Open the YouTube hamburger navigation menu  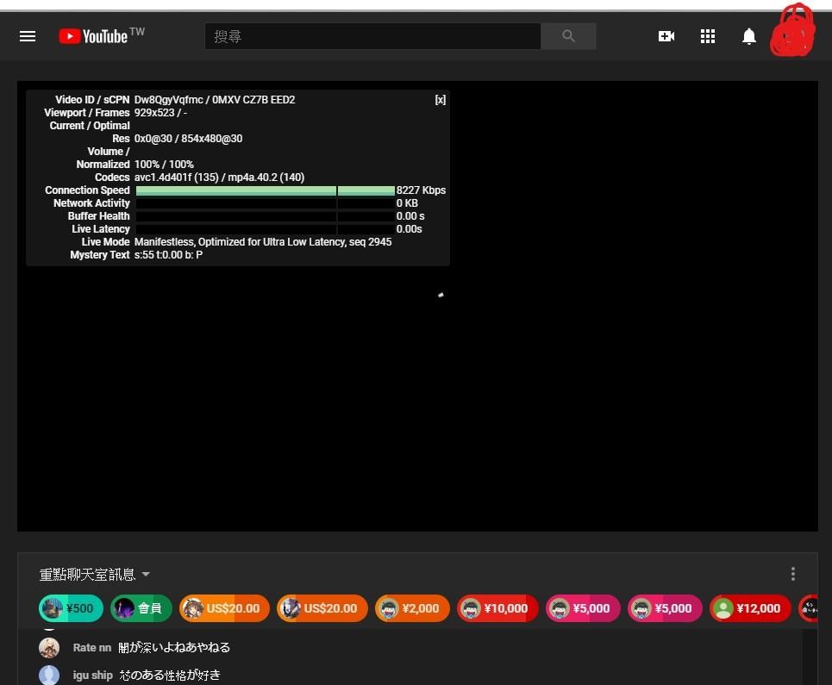[x=28, y=36]
